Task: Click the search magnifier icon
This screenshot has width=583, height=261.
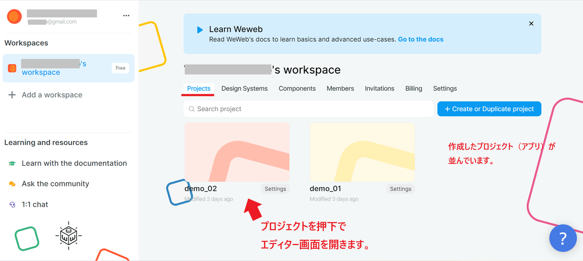Action: (x=192, y=109)
